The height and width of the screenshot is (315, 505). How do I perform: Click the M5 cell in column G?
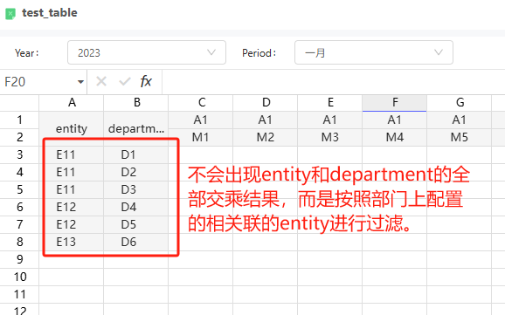[x=460, y=138]
